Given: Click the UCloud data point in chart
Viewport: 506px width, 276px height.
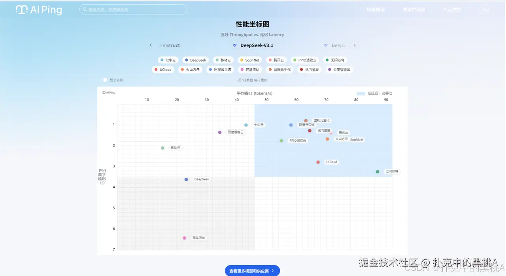Looking at the screenshot, I should pos(318,162).
